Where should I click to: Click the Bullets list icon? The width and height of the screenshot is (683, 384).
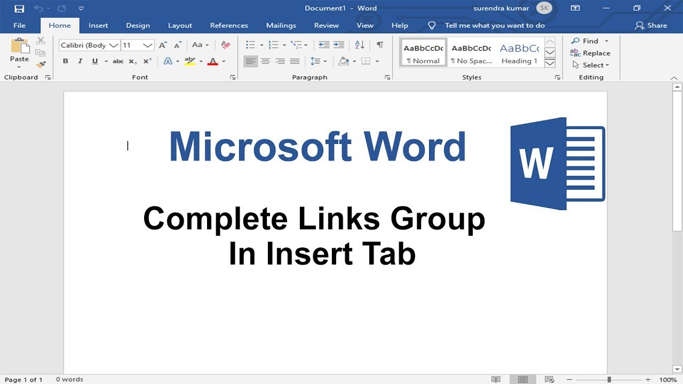pos(250,45)
